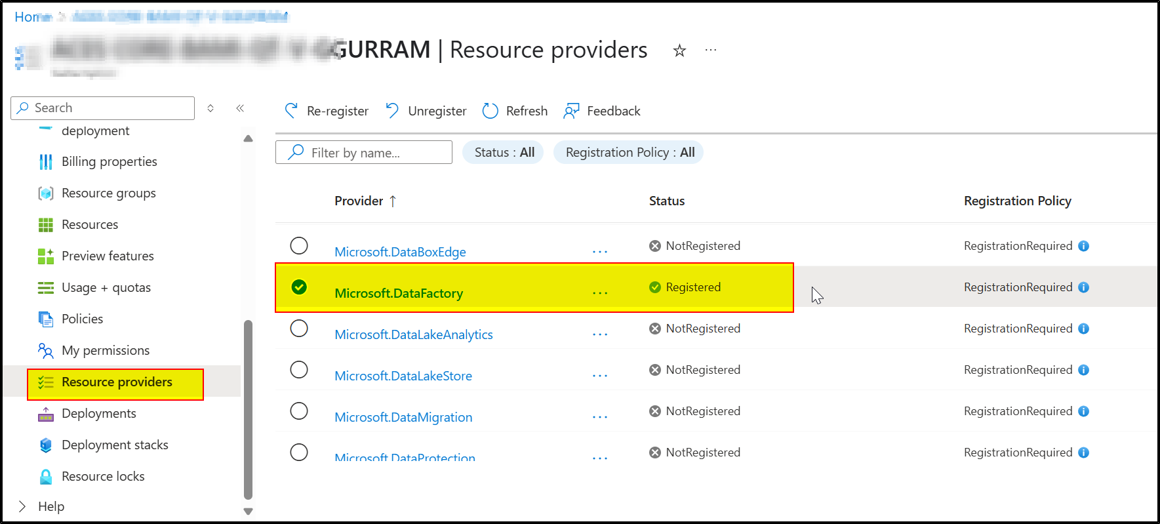Select the Microsoft.DataMigration radio button
The image size is (1160, 524).
[299, 411]
